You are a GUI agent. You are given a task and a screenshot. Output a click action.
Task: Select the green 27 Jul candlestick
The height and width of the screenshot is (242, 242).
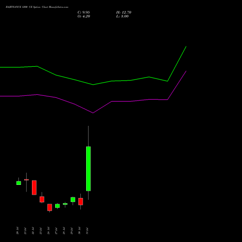tap(57, 206)
